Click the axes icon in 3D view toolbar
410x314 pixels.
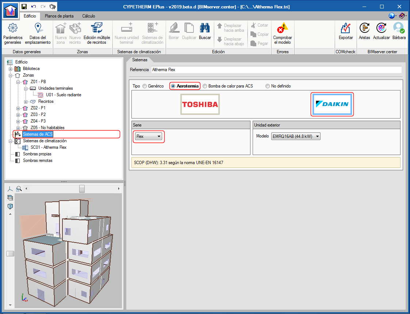[x=10, y=189]
